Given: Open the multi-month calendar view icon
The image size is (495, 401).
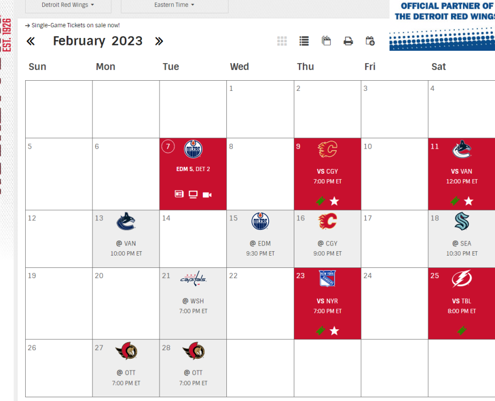Looking at the screenshot, I should 326,41.
